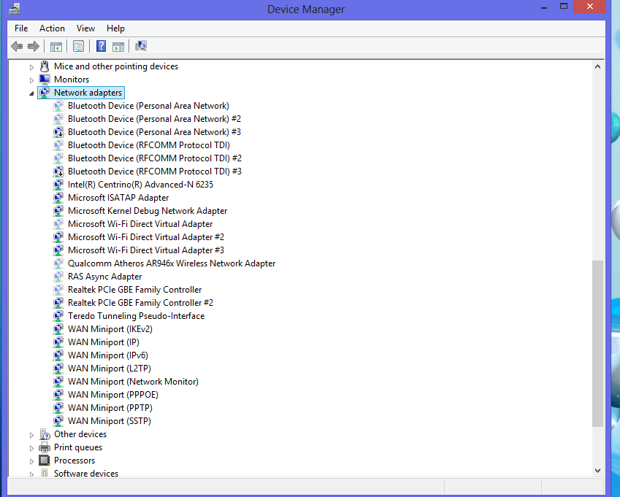Click the scrollbar down arrow
This screenshot has height=497, width=620.
[x=597, y=471]
